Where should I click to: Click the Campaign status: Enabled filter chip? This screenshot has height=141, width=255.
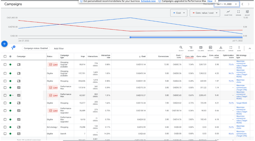pyautogui.click(x=36, y=48)
